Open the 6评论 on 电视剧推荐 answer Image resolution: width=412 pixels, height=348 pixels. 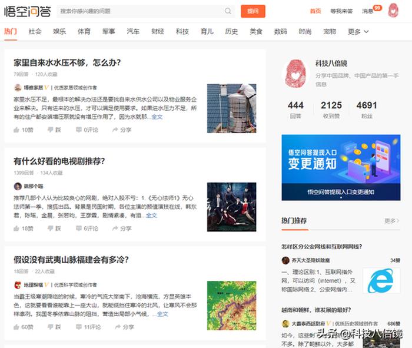pos(87,228)
